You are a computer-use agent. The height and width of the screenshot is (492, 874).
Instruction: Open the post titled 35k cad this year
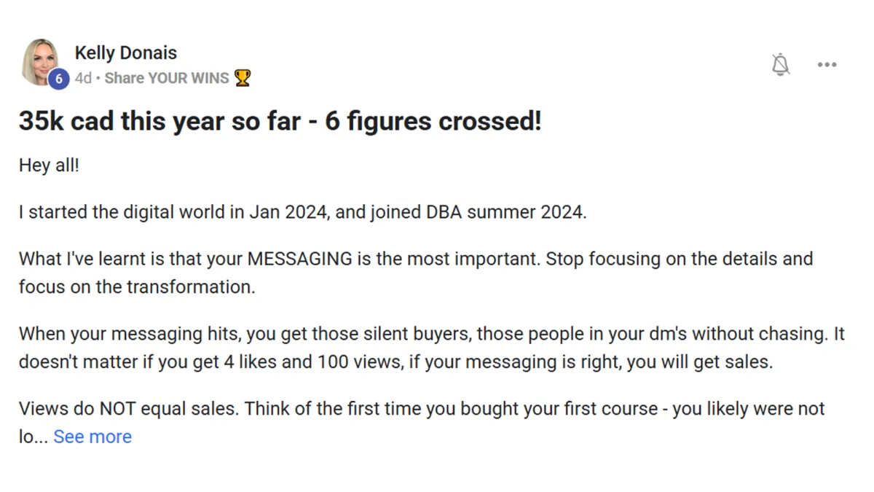click(280, 121)
